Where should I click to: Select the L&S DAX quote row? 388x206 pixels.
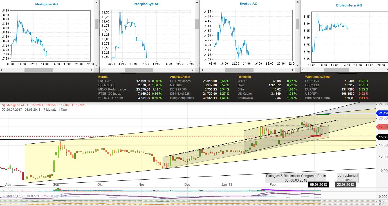(x=104, y=81)
